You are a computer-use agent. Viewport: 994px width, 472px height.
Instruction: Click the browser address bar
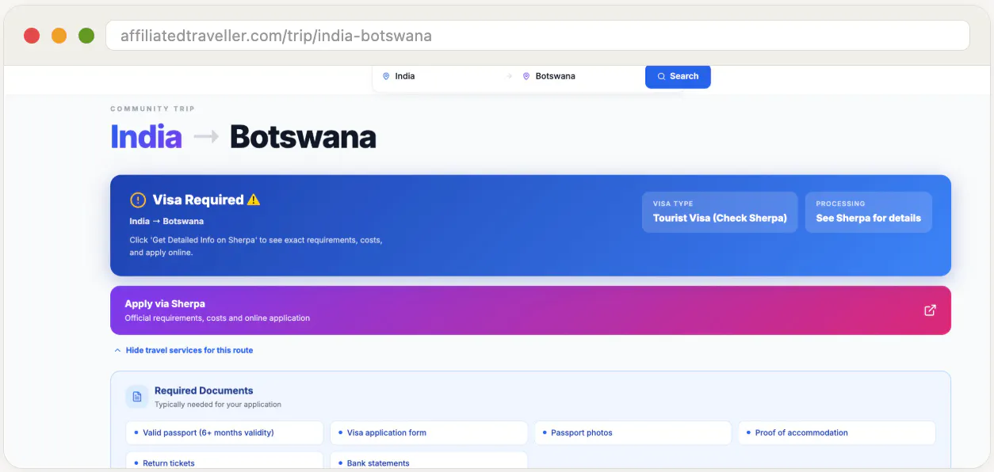(x=537, y=36)
